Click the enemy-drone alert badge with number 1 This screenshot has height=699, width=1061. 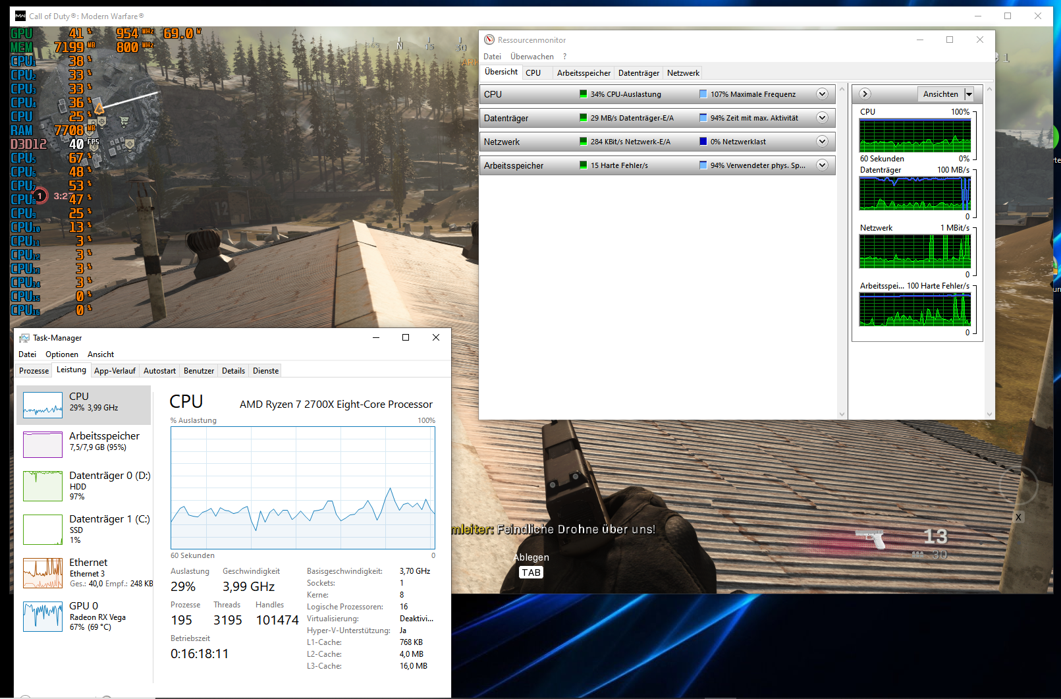click(x=40, y=196)
